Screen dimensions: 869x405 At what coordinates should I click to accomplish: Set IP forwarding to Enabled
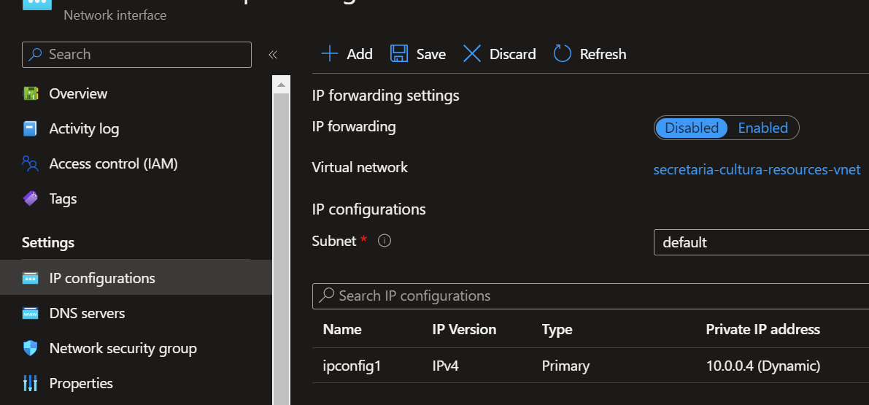[762, 128]
